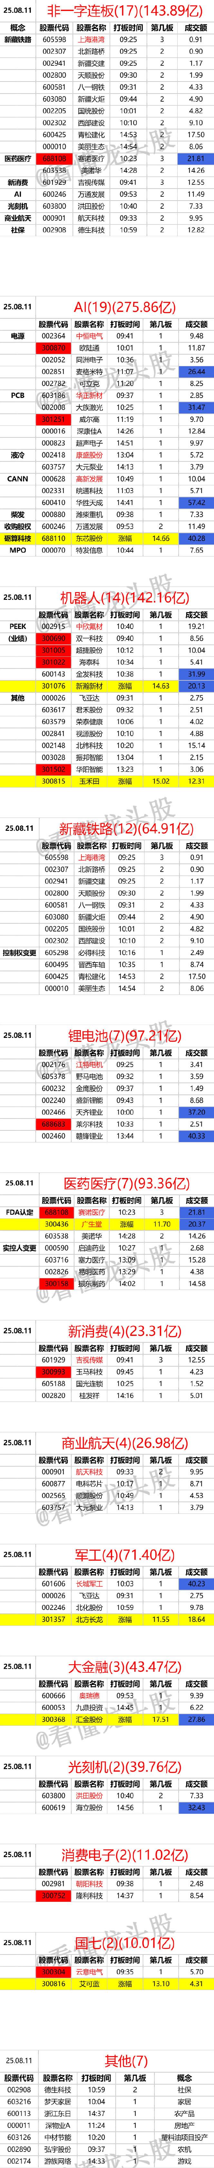Select the 控制权变更 label
Viewport: 214px width, 2168px height.
pyautogui.click(x=19, y=953)
